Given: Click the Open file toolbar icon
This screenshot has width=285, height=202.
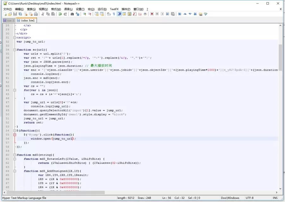Looking at the screenshot, I should (10, 14).
